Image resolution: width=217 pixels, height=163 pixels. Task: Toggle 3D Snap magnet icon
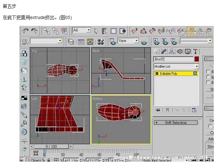134,31
